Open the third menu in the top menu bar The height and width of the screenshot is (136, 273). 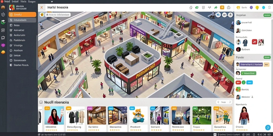point(23,2)
